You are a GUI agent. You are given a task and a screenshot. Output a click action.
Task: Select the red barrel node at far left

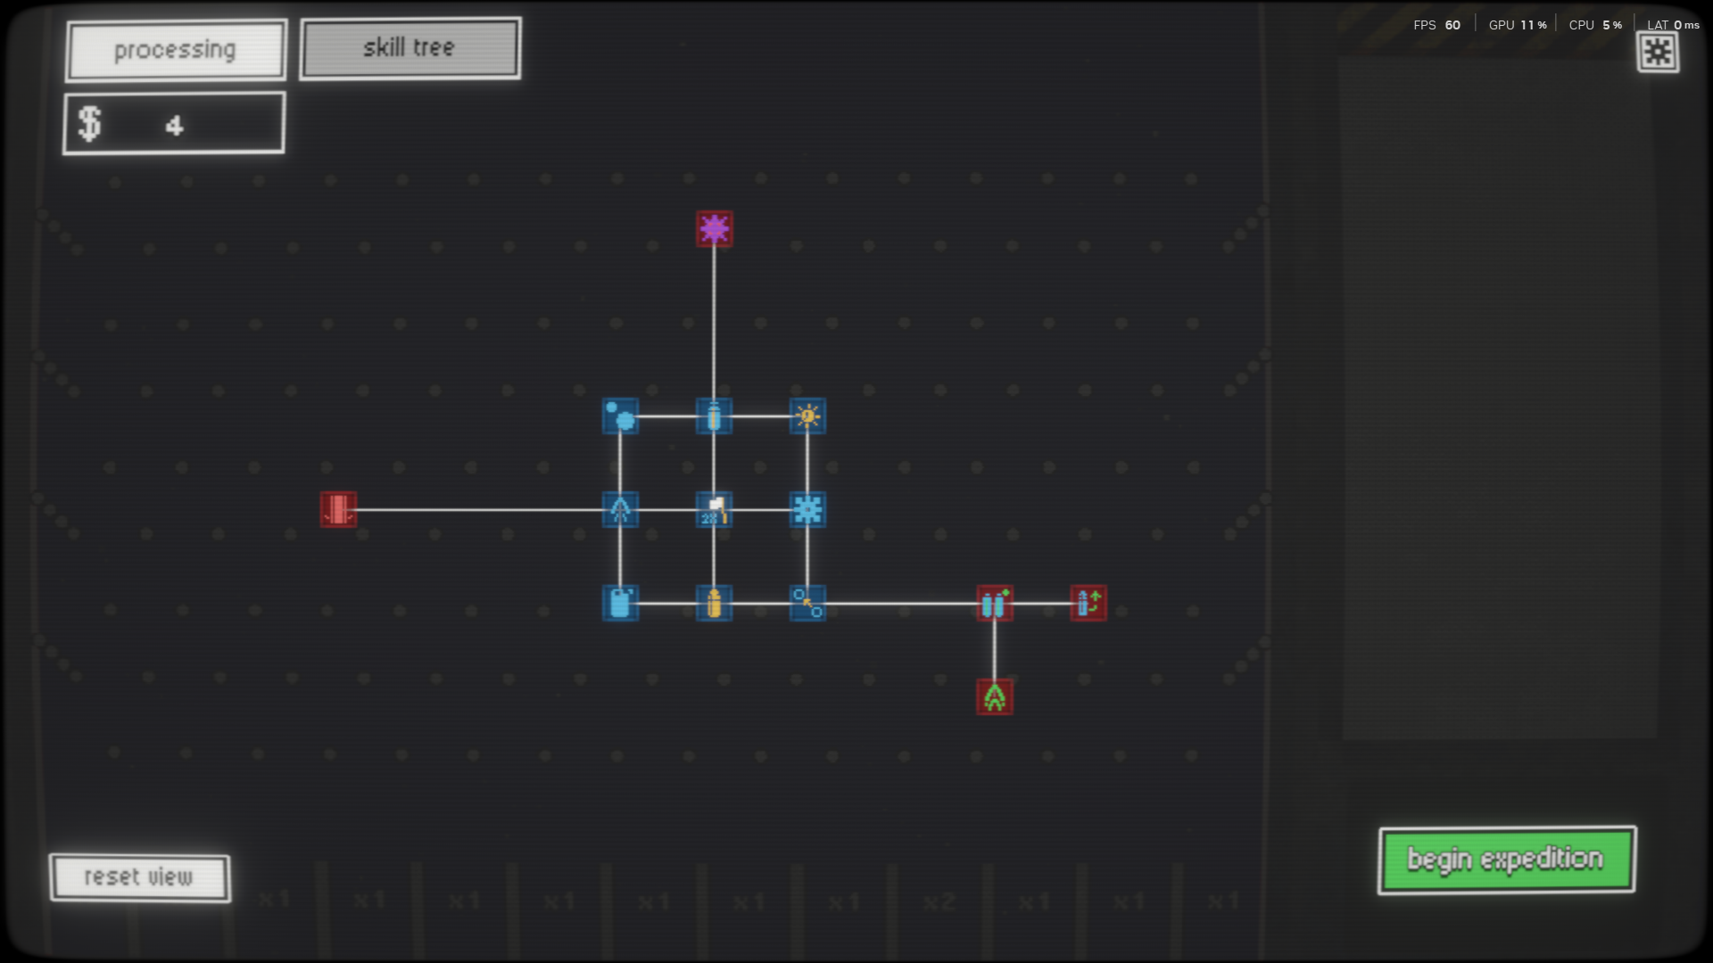(338, 509)
